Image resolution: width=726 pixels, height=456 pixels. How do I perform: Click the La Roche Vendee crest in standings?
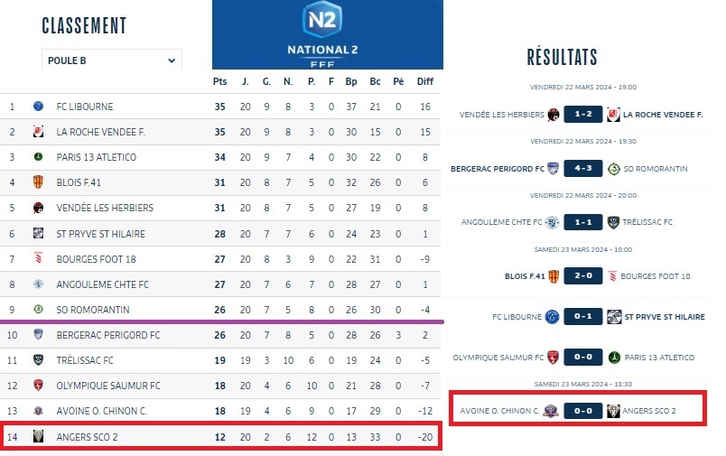pyautogui.click(x=38, y=132)
